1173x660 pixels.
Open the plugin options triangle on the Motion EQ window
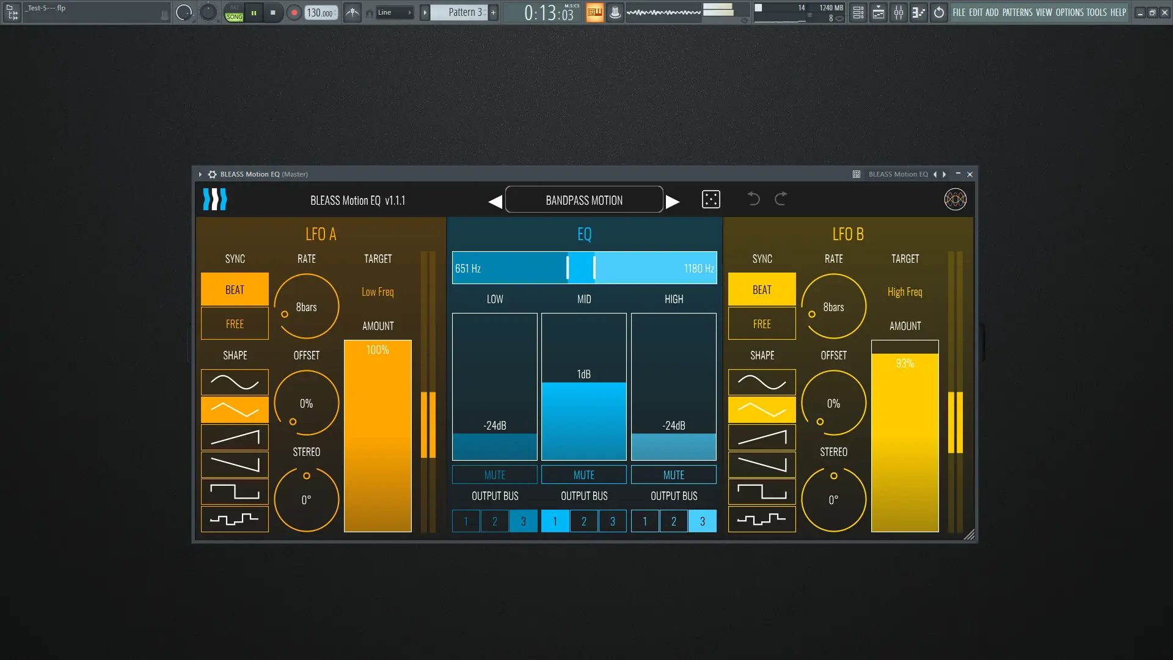(200, 174)
